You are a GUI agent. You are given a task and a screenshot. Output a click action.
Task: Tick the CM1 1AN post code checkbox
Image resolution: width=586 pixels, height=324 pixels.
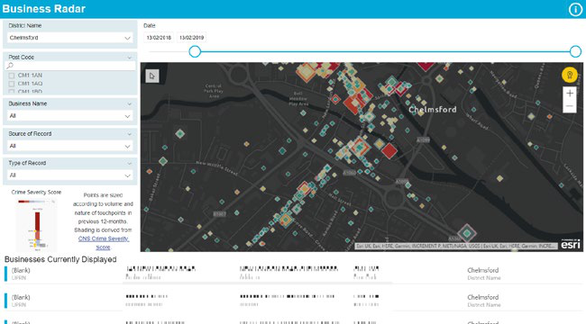click(x=12, y=76)
